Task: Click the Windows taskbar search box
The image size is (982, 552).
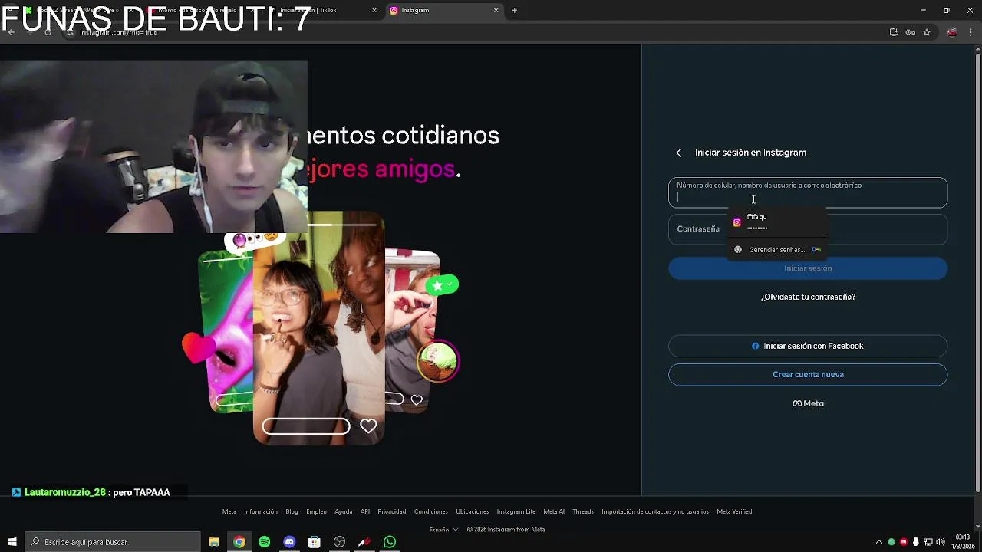Action: click(x=113, y=542)
